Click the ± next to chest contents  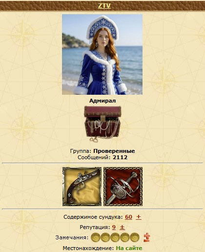click(139, 217)
